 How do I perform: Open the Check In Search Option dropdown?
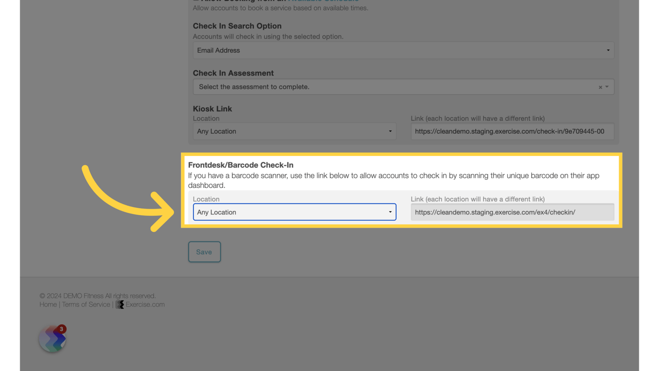tap(403, 50)
